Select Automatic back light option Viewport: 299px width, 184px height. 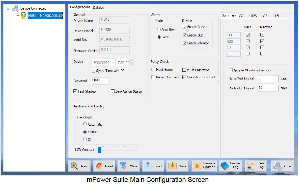(x=85, y=124)
